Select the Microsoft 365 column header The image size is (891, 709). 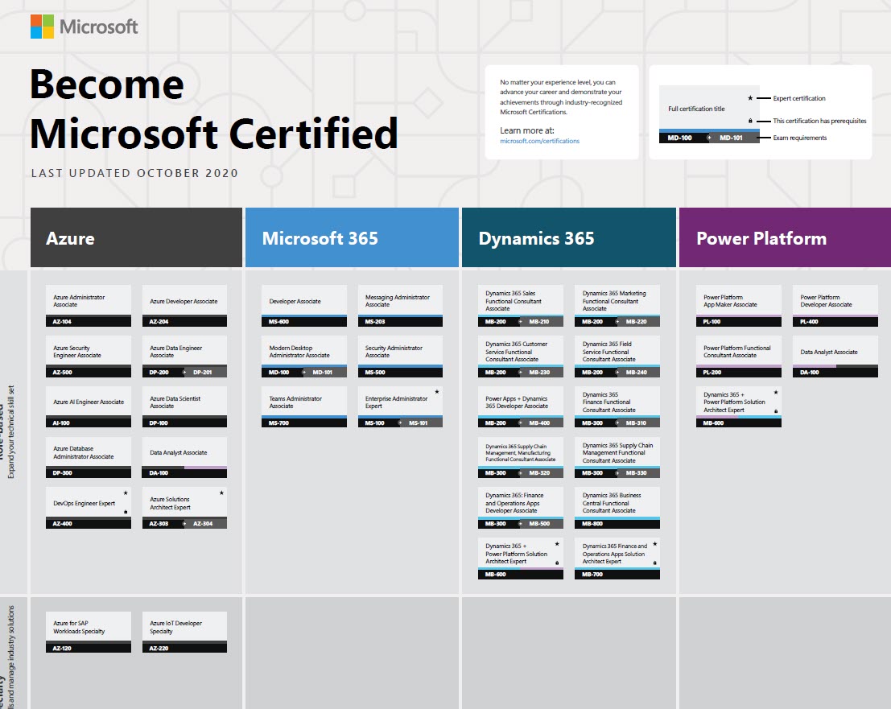(352, 238)
